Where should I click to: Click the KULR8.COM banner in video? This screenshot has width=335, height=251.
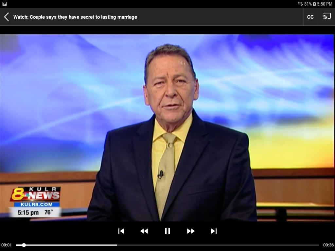[x=37, y=205]
